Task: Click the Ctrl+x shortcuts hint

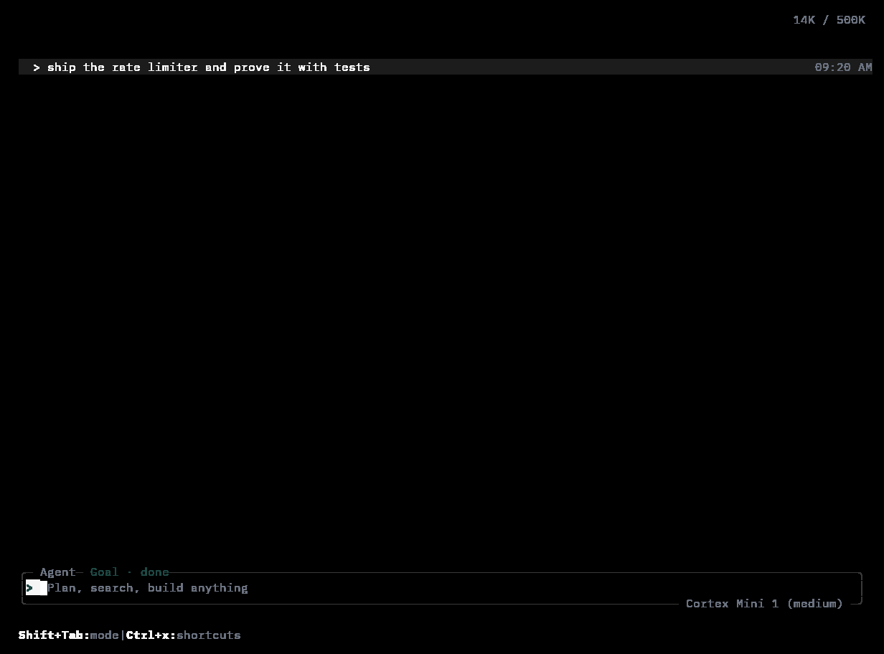Action: click(184, 635)
